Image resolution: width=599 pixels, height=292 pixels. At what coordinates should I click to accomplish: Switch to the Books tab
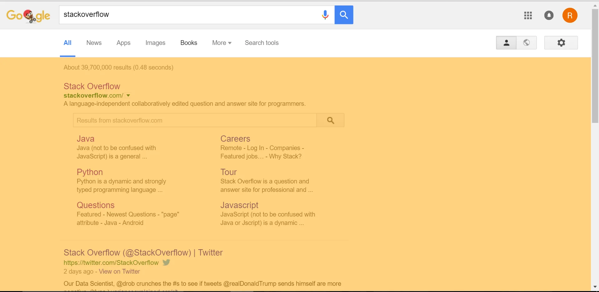[x=189, y=43]
